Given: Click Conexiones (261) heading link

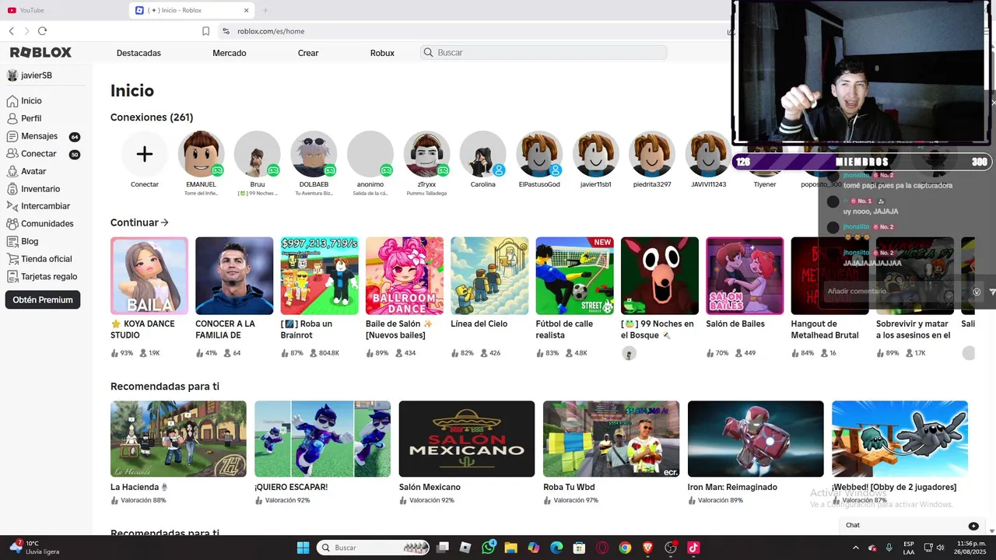Looking at the screenshot, I should click(152, 117).
